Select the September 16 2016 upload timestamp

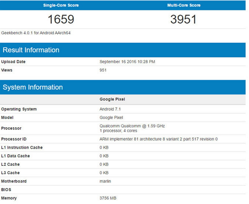(127, 62)
